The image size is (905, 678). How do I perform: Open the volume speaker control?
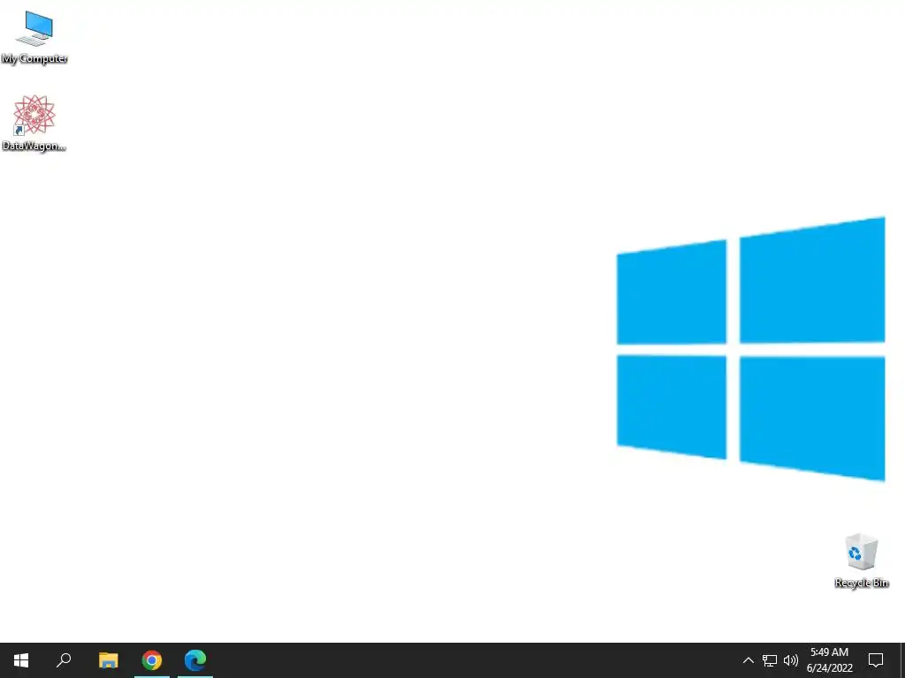[x=791, y=660]
